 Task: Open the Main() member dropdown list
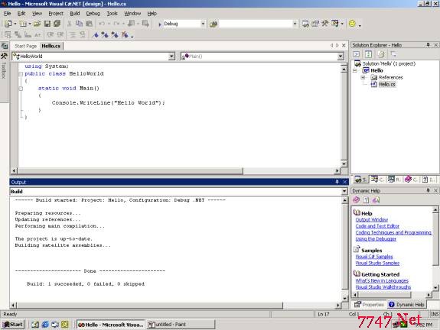(x=341, y=57)
